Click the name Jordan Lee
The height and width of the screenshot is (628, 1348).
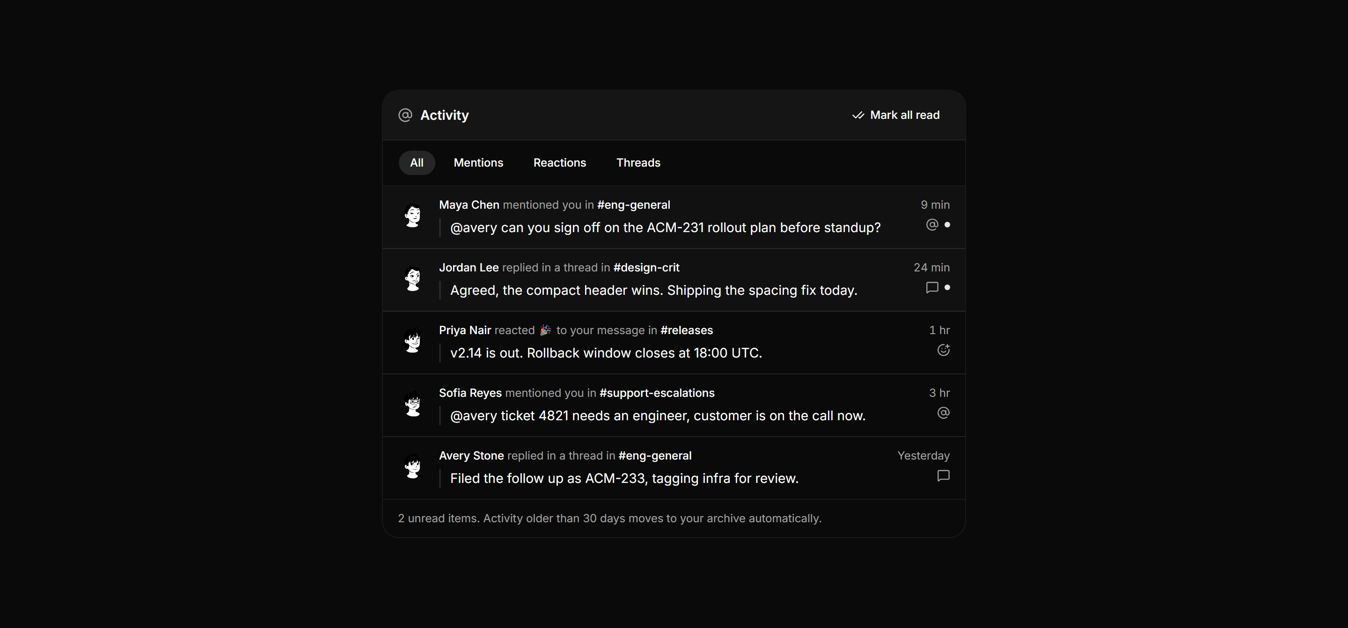tap(469, 267)
